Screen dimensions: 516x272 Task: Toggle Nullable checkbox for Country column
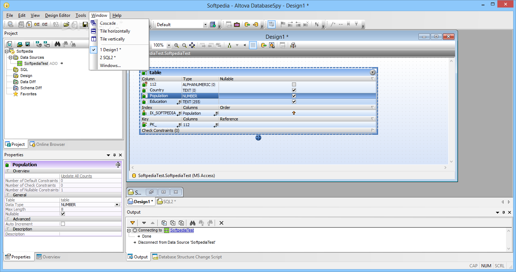[294, 90]
